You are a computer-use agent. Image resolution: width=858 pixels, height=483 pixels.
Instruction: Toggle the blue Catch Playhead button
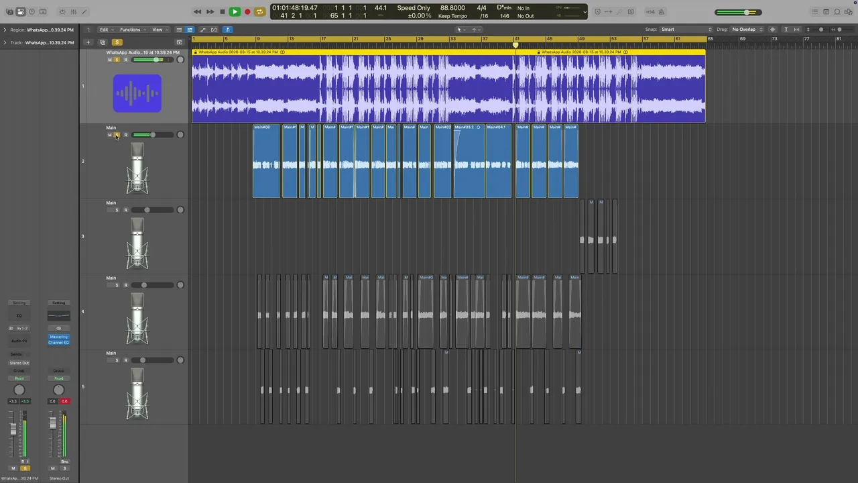pyautogui.click(x=227, y=30)
